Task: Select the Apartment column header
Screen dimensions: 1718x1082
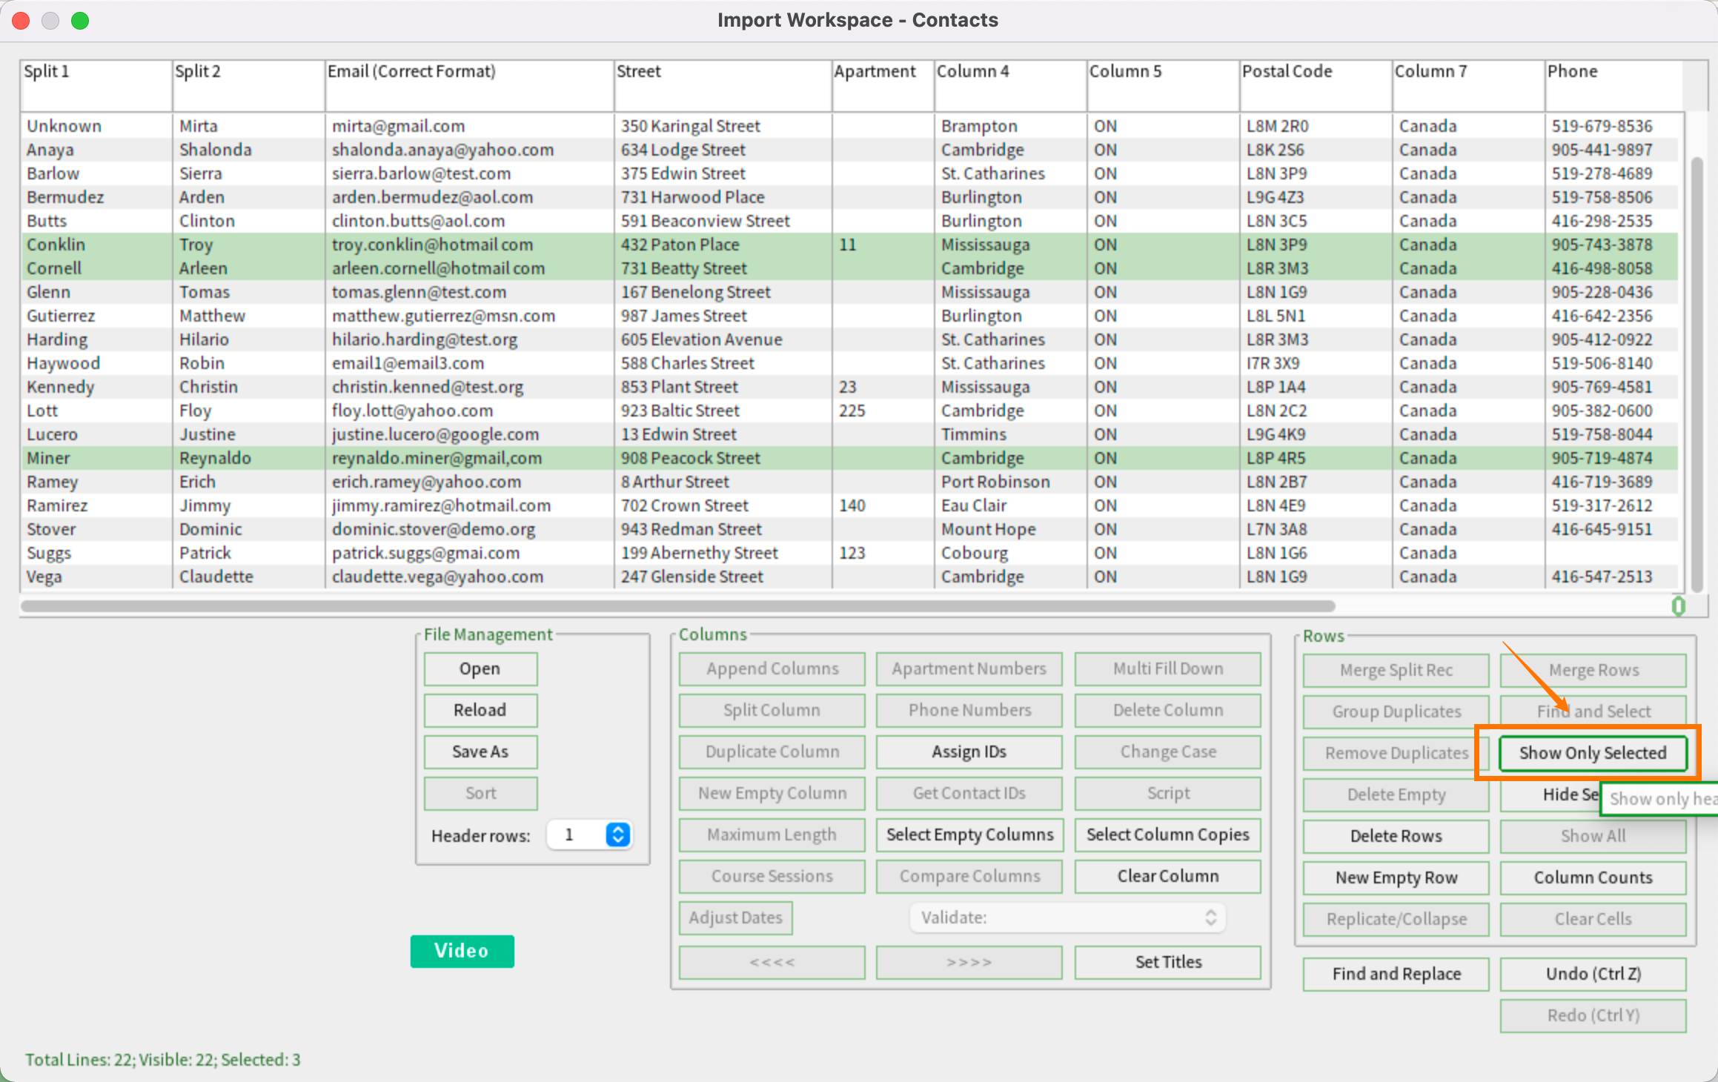Action: [x=883, y=86]
